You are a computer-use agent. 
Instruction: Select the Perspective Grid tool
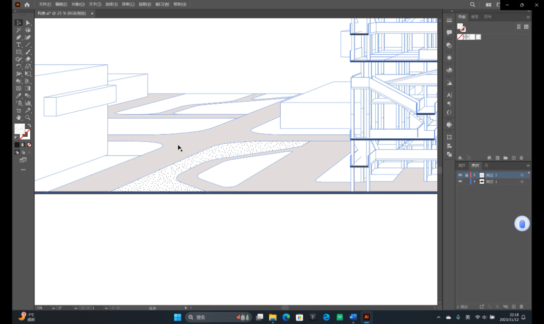coord(28,81)
